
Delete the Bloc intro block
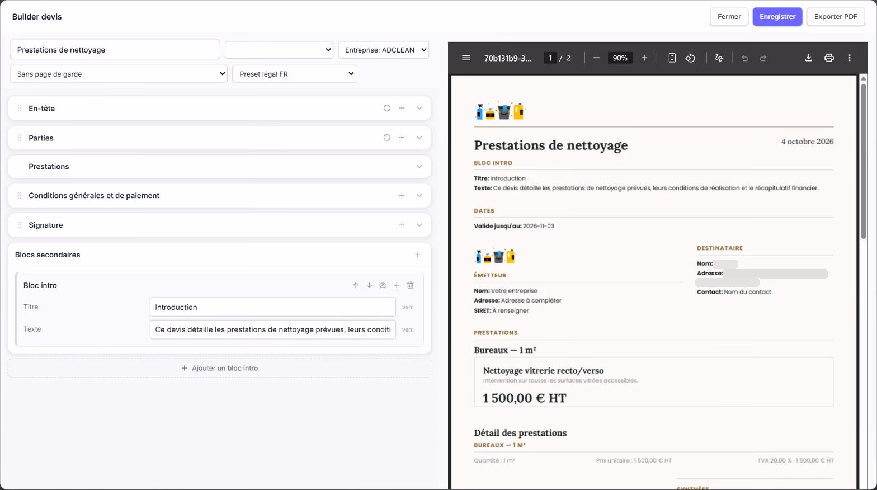(411, 285)
